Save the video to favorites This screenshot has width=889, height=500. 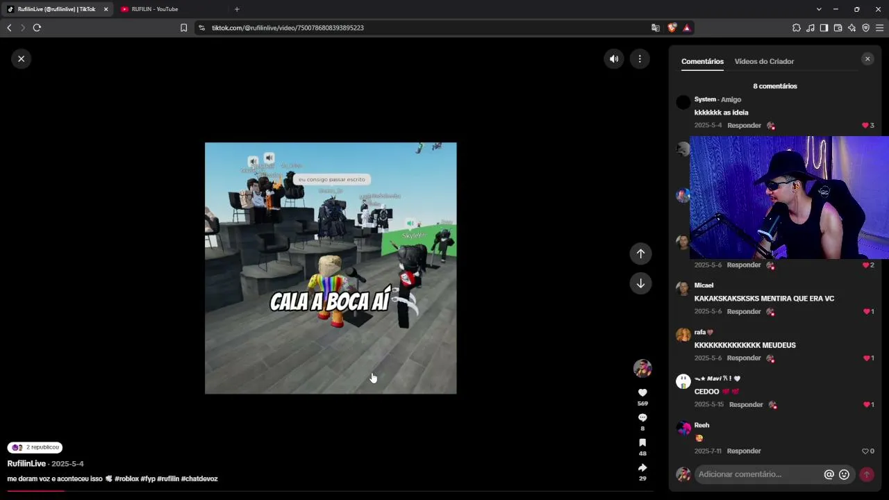[642, 442]
